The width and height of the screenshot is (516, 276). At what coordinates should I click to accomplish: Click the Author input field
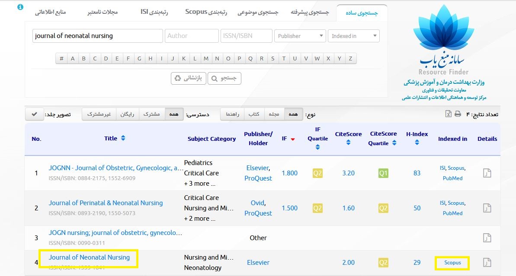192,36
